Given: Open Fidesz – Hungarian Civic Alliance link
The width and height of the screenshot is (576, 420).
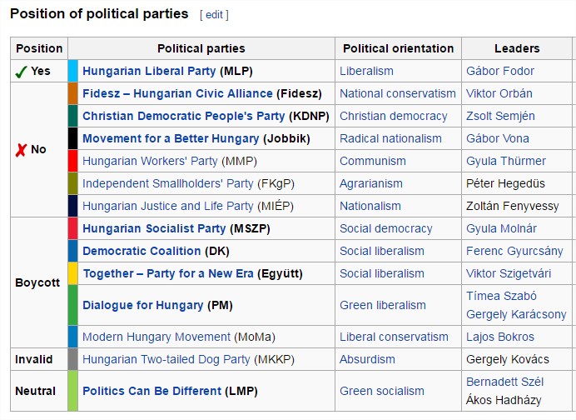Looking at the screenshot, I should tap(177, 93).
